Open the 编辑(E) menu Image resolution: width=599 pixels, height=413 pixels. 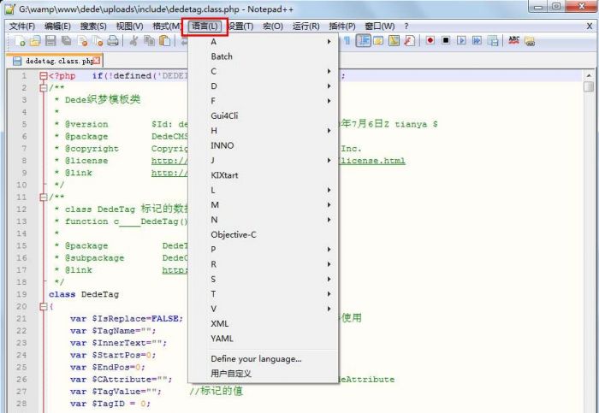[x=57, y=27]
